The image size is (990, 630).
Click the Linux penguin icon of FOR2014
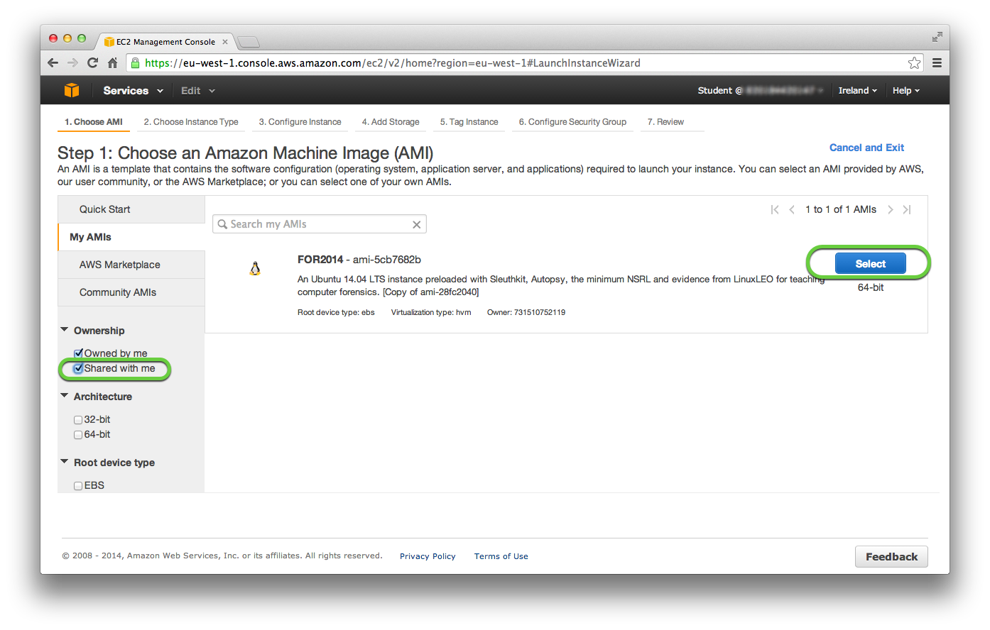255,268
